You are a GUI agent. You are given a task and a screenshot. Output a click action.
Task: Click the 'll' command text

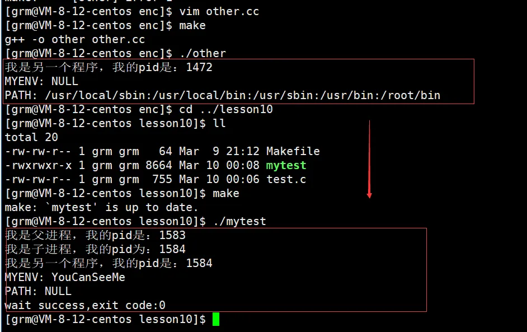tap(219, 123)
